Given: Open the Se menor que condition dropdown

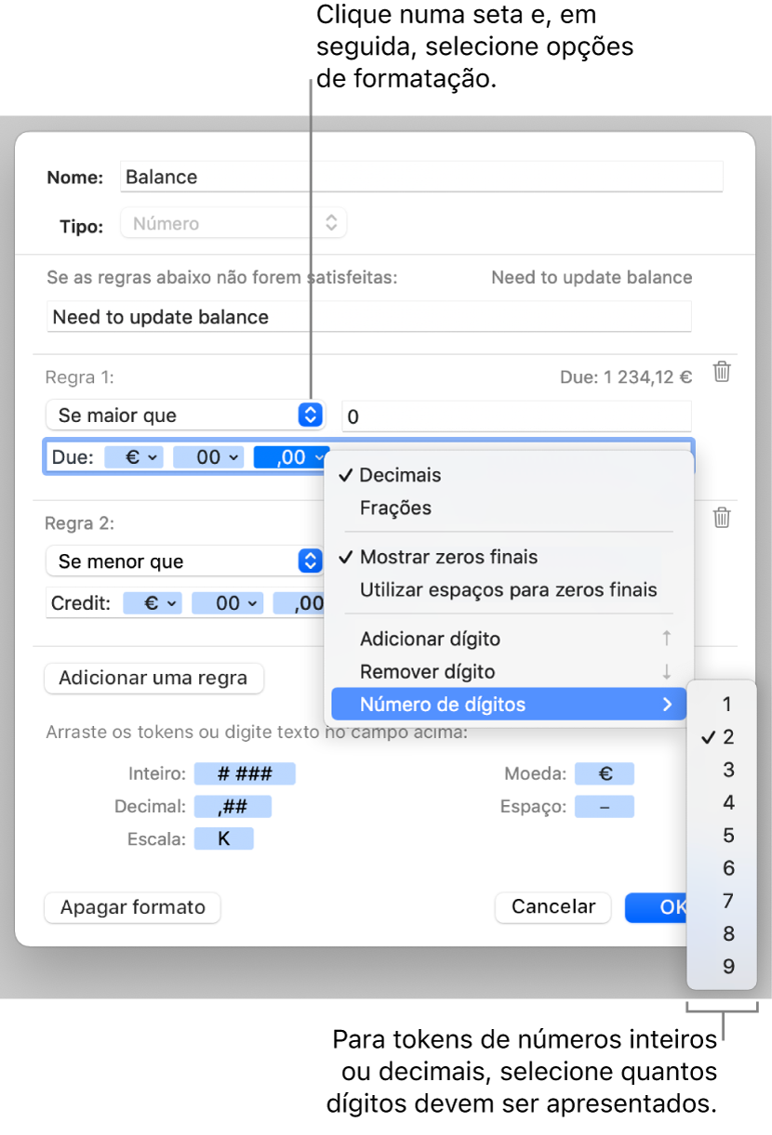Looking at the screenshot, I should click(184, 561).
